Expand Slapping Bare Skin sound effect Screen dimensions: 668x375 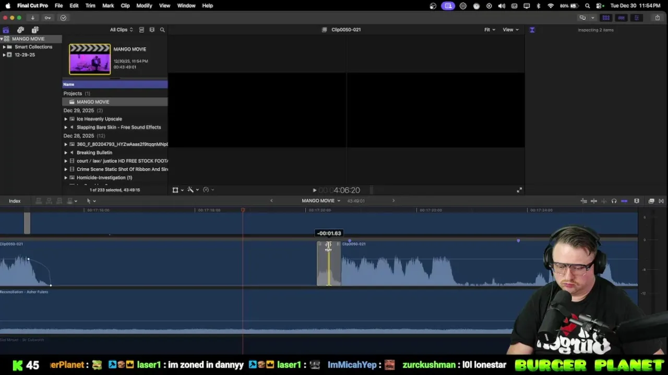tap(66, 127)
